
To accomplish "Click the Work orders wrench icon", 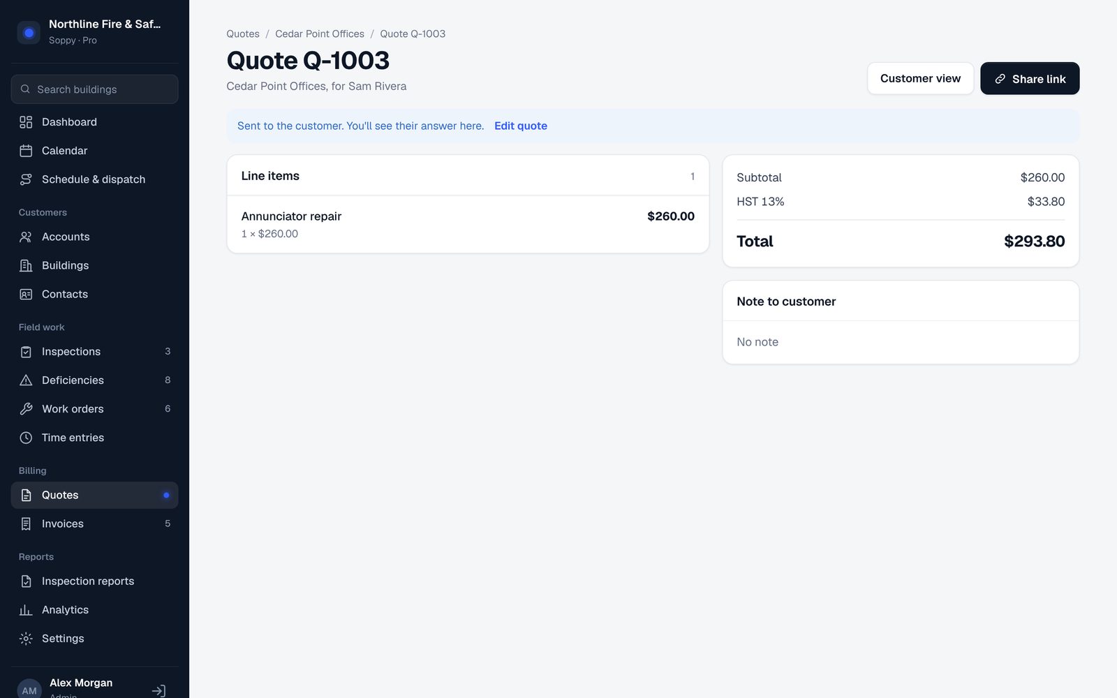I will point(26,409).
